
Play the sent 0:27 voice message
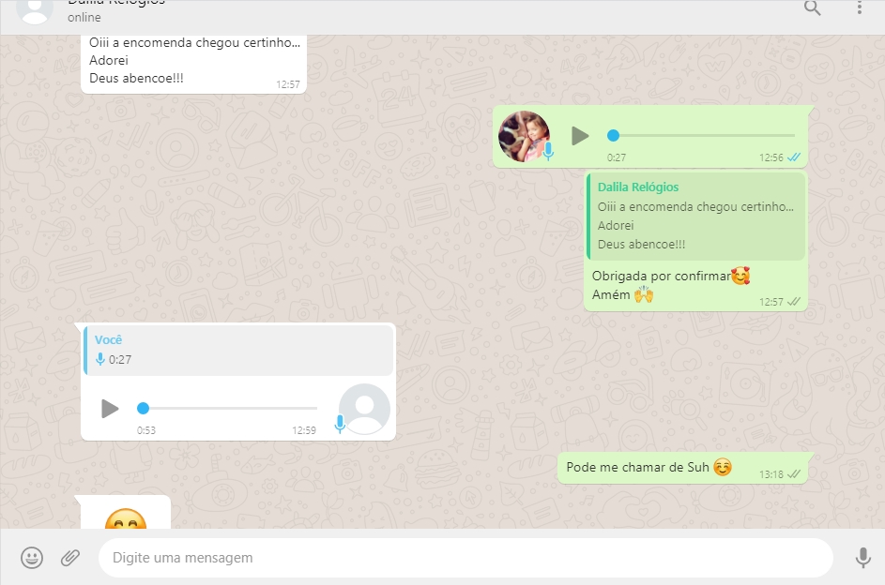580,136
